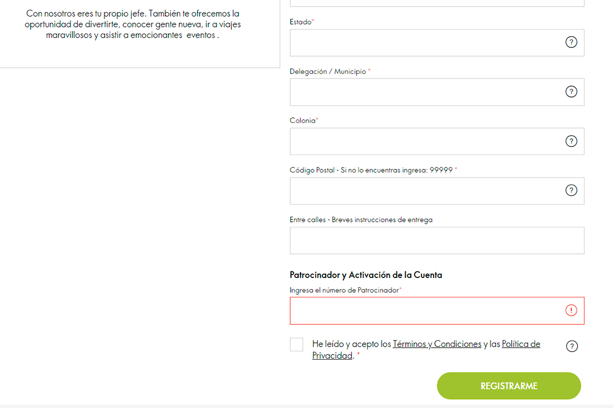Submit form with REGISTRARME button
The width and height of the screenshot is (613, 408).
(509, 386)
